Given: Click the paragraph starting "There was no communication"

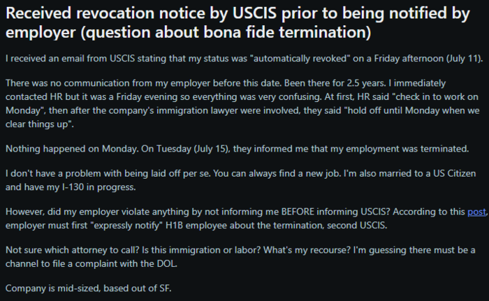Looking at the screenshot, I should [x=242, y=103].
